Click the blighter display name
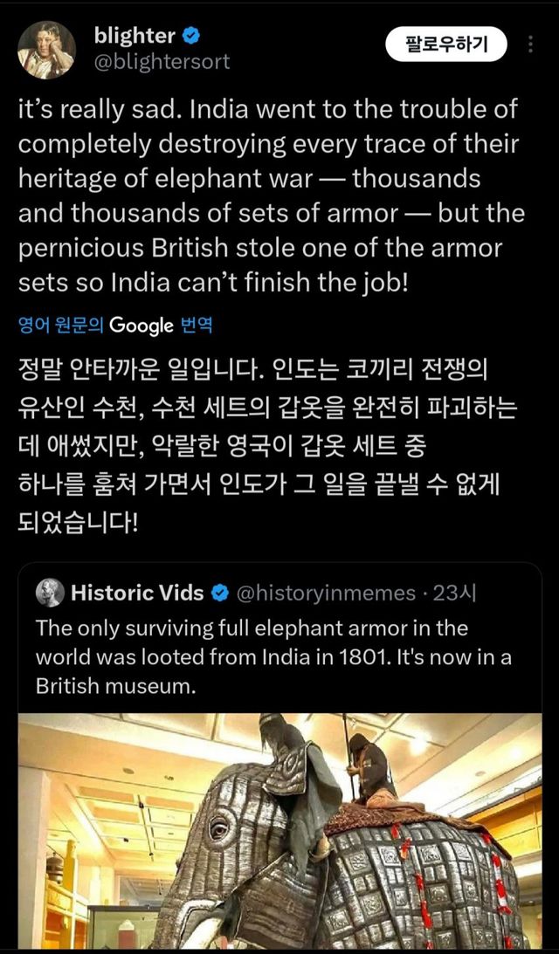Viewport: 559px width, 954px height. pos(135,36)
